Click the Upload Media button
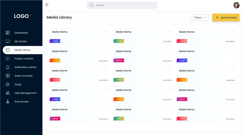The image size is (244, 135). (226, 18)
